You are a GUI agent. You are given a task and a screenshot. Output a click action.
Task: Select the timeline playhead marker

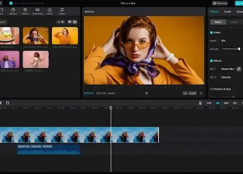111,108
